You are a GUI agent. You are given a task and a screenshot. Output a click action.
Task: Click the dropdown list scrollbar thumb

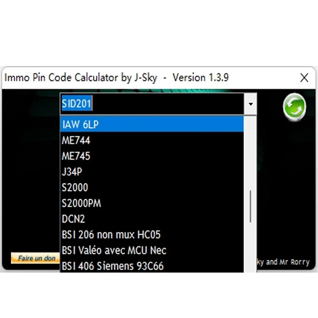pos(251,206)
